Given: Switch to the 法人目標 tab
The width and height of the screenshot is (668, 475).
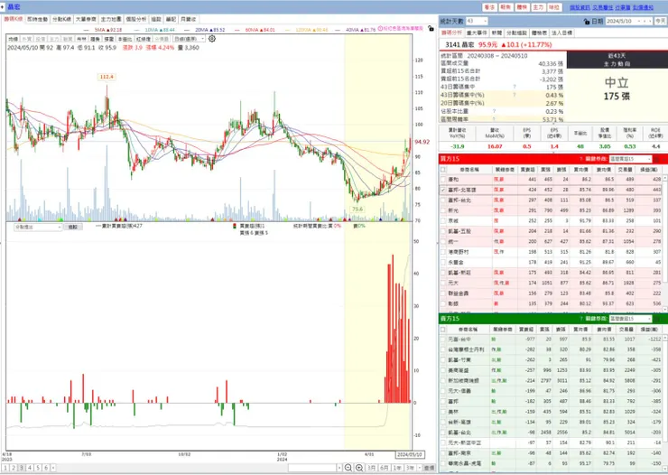Looking at the screenshot, I should pyautogui.click(x=561, y=33).
